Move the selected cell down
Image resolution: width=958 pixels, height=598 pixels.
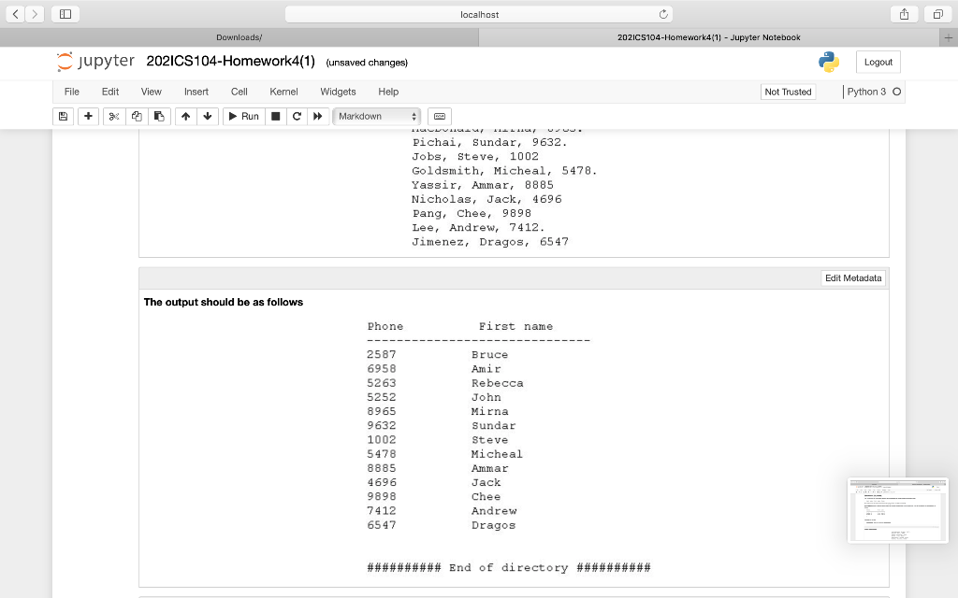(x=207, y=116)
